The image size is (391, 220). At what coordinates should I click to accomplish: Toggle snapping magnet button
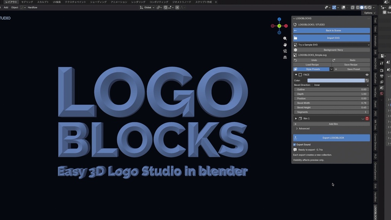[166, 8]
